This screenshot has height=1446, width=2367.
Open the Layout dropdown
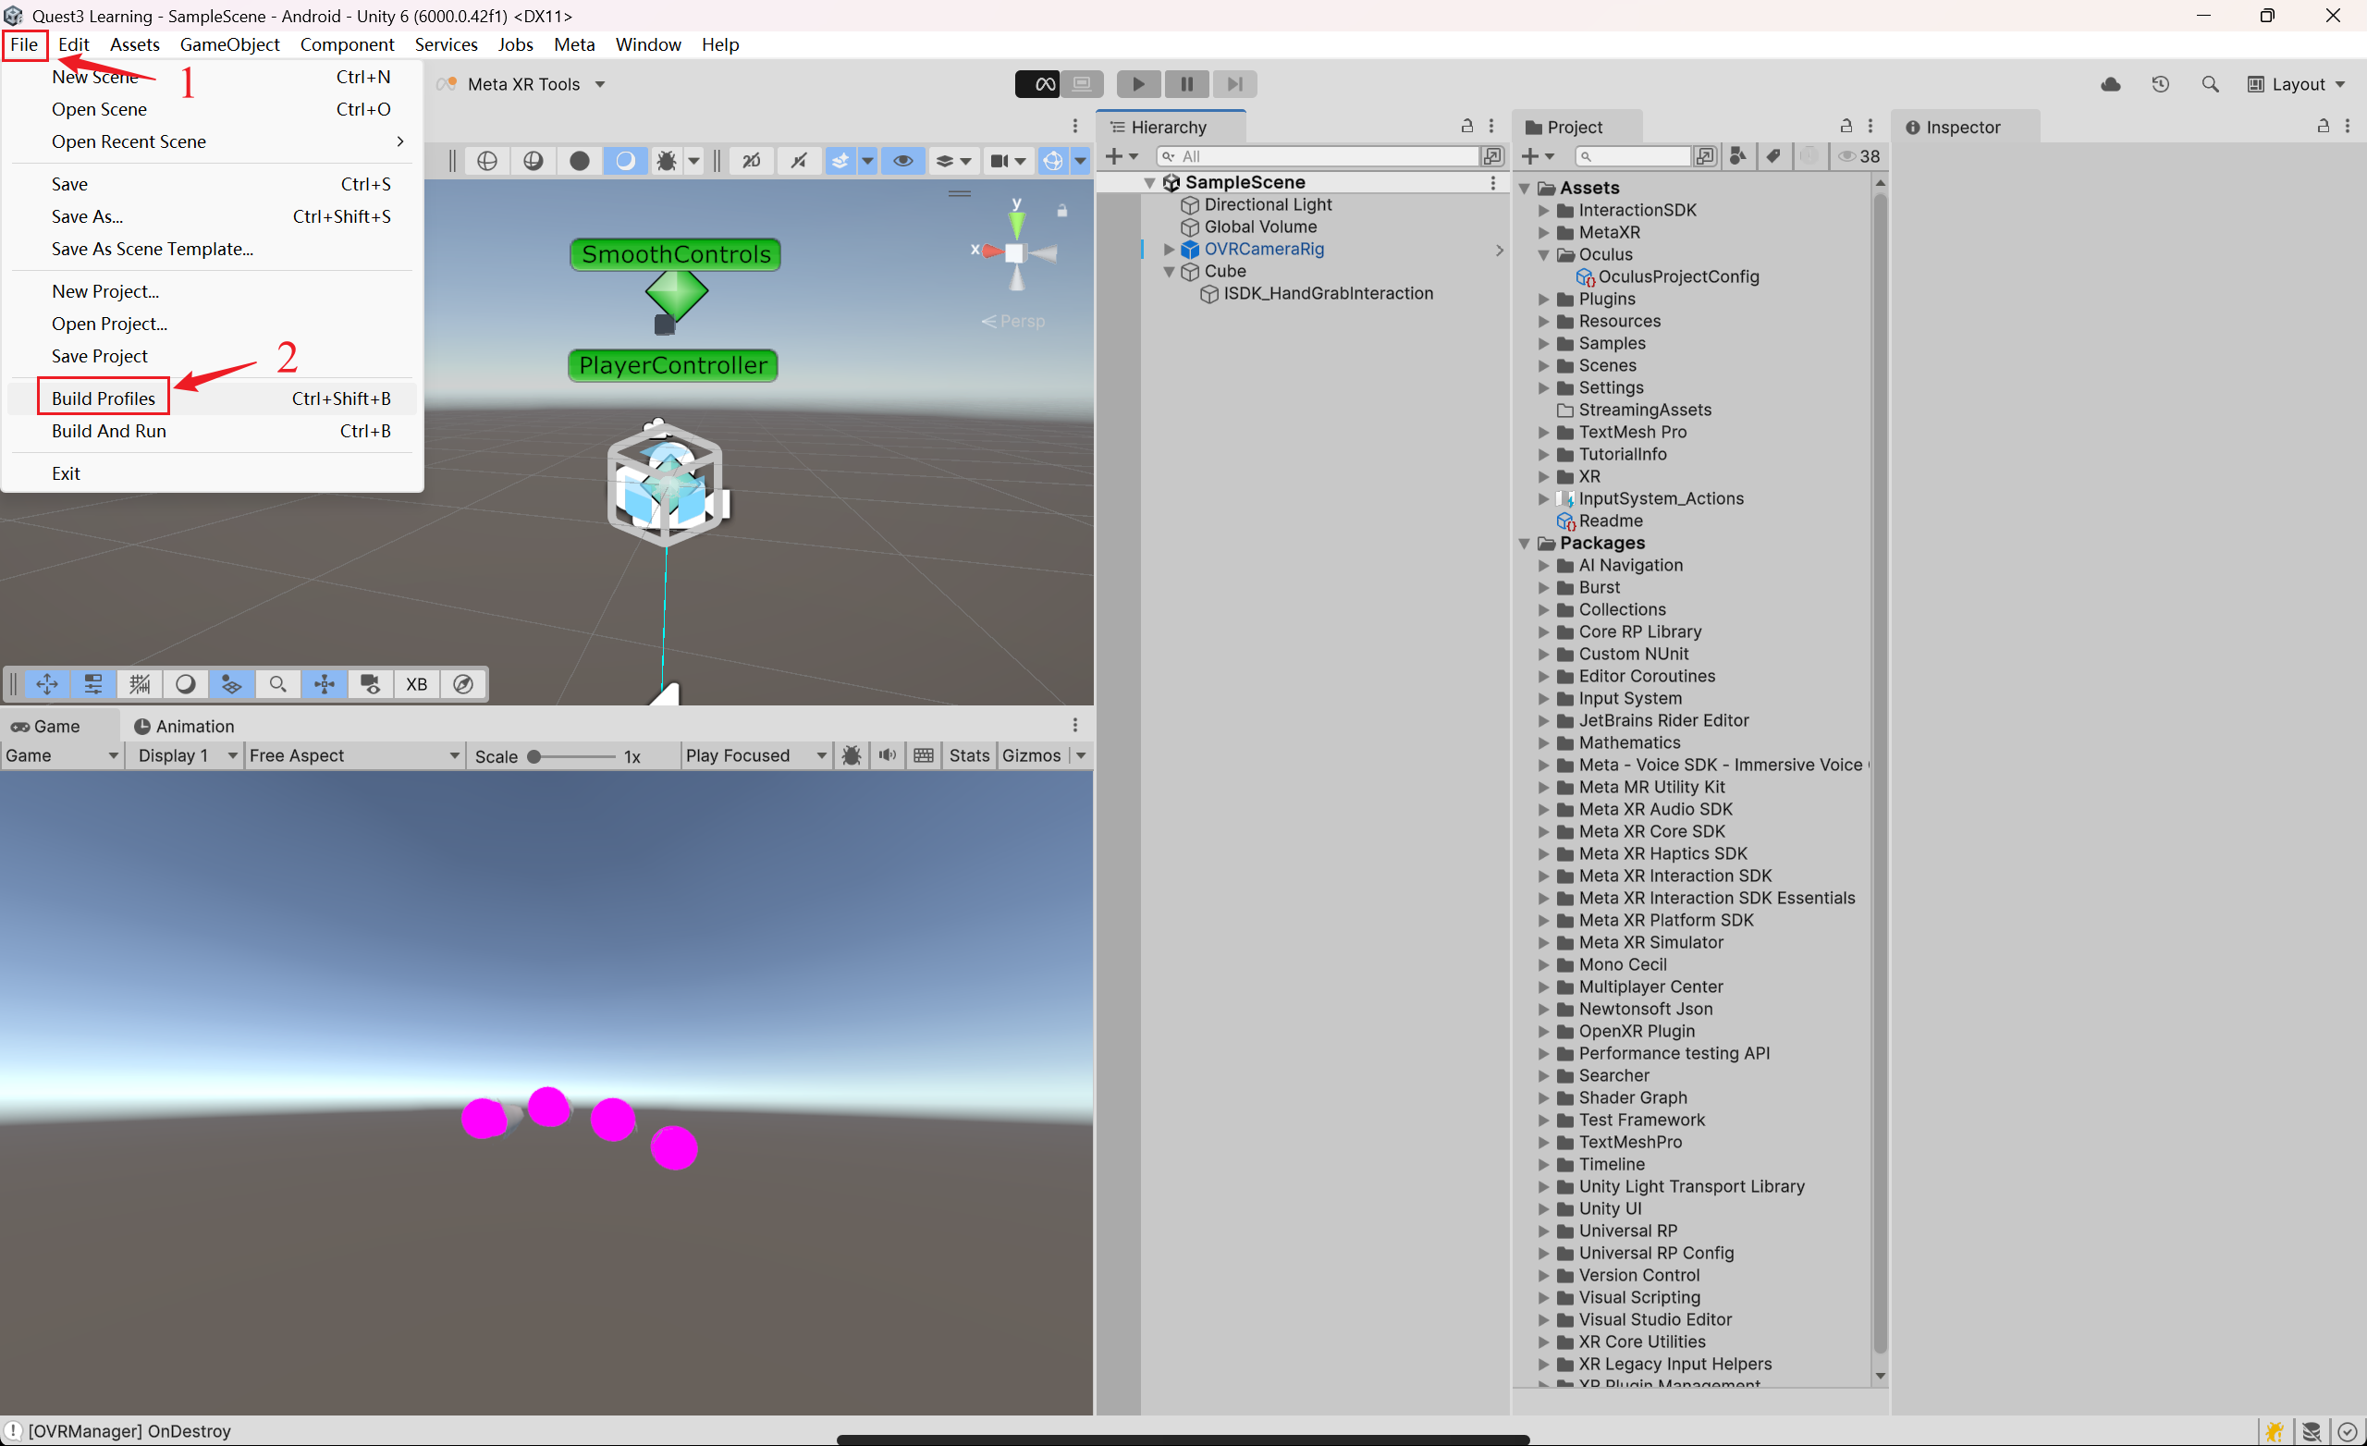coord(2297,84)
